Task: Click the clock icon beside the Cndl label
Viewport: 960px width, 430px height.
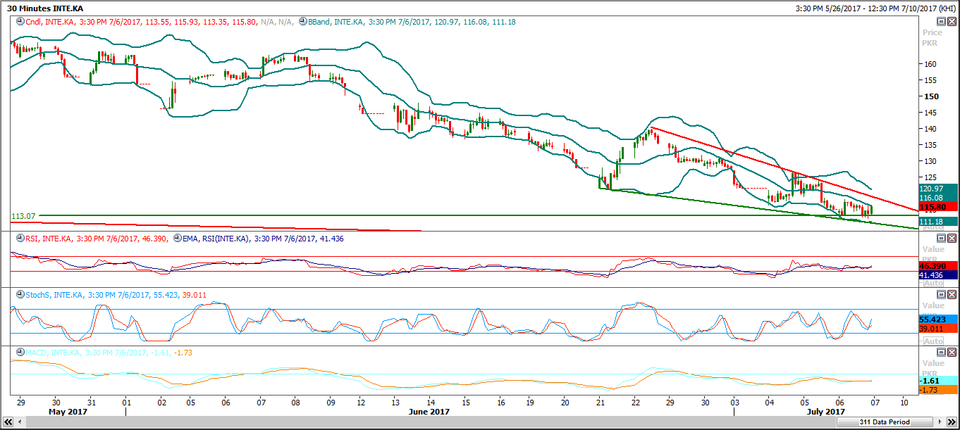Action: [x=20, y=22]
